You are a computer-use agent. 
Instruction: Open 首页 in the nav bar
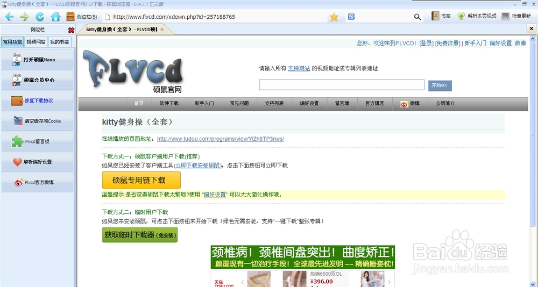tap(139, 104)
